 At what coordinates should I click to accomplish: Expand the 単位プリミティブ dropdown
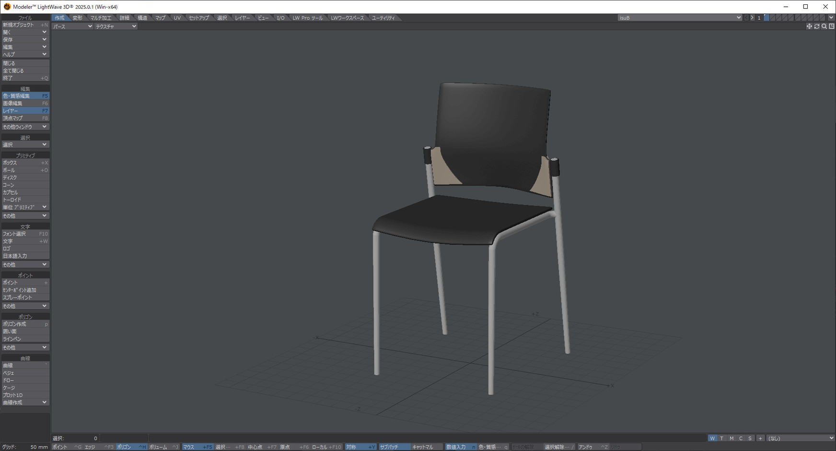25,207
